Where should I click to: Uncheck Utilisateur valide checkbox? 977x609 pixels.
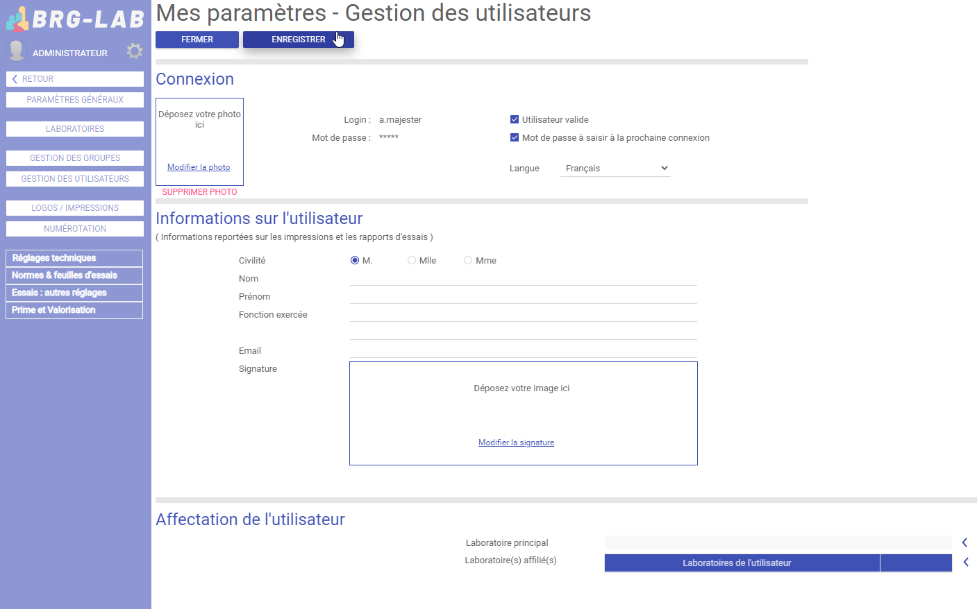coord(515,119)
